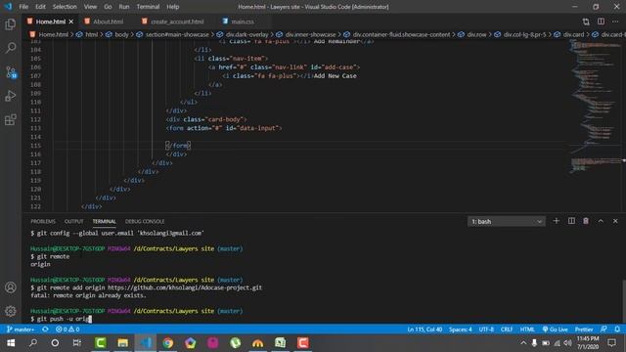Open the Go menu

point(108,7)
